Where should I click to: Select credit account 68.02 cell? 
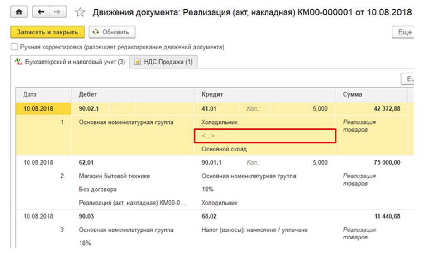click(209, 216)
